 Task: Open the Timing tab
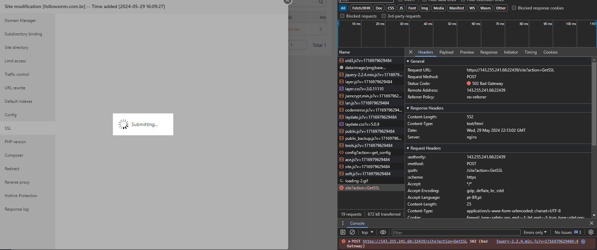tap(530, 52)
